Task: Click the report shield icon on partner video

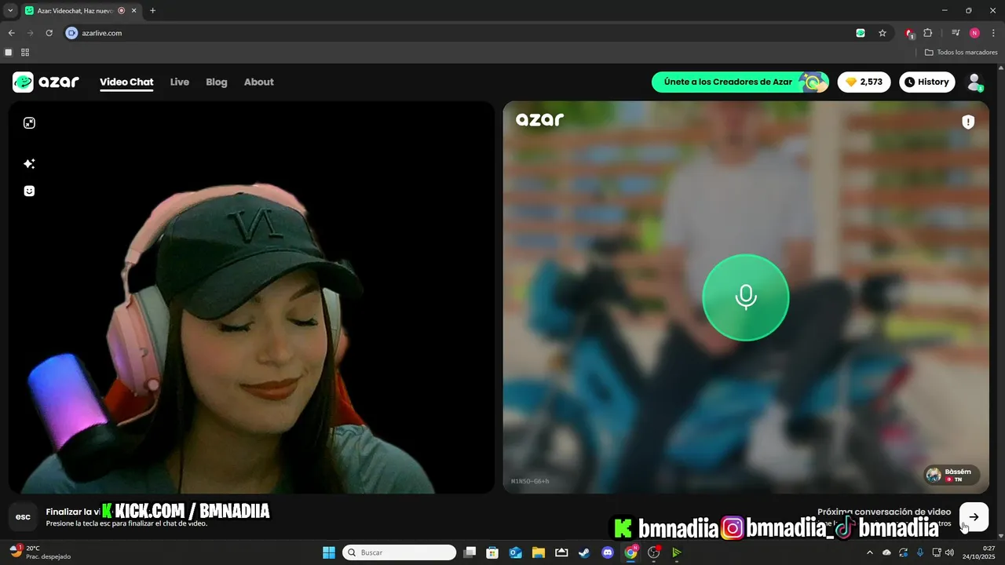Action: click(x=969, y=122)
